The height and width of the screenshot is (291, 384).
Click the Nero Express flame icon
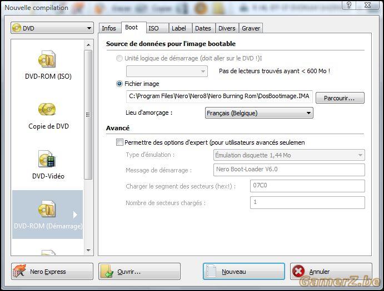(x=19, y=271)
